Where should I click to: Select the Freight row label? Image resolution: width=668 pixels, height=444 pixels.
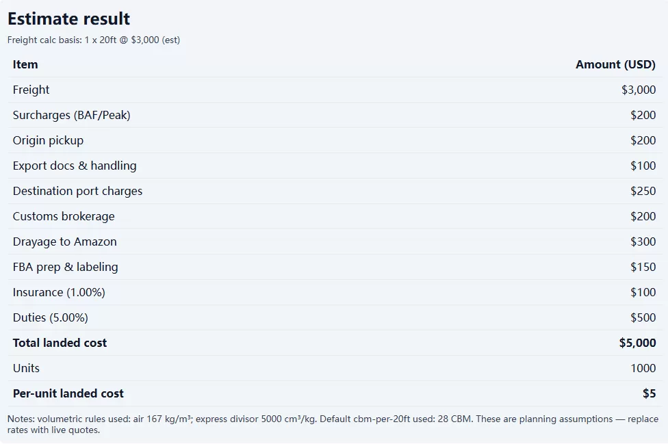click(x=31, y=90)
